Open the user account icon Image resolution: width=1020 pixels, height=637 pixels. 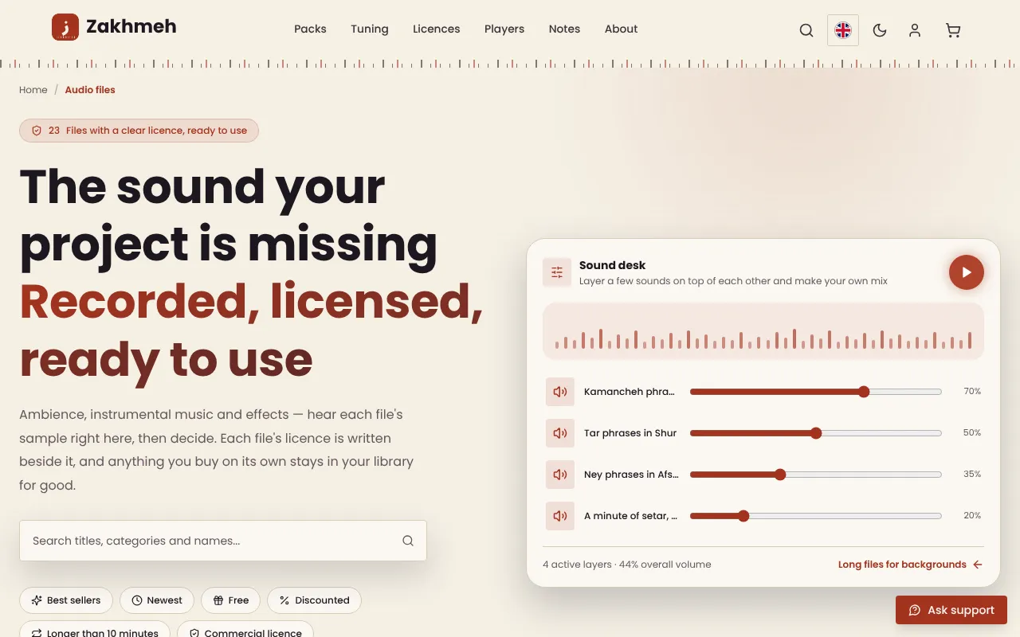tap(915, 30)
